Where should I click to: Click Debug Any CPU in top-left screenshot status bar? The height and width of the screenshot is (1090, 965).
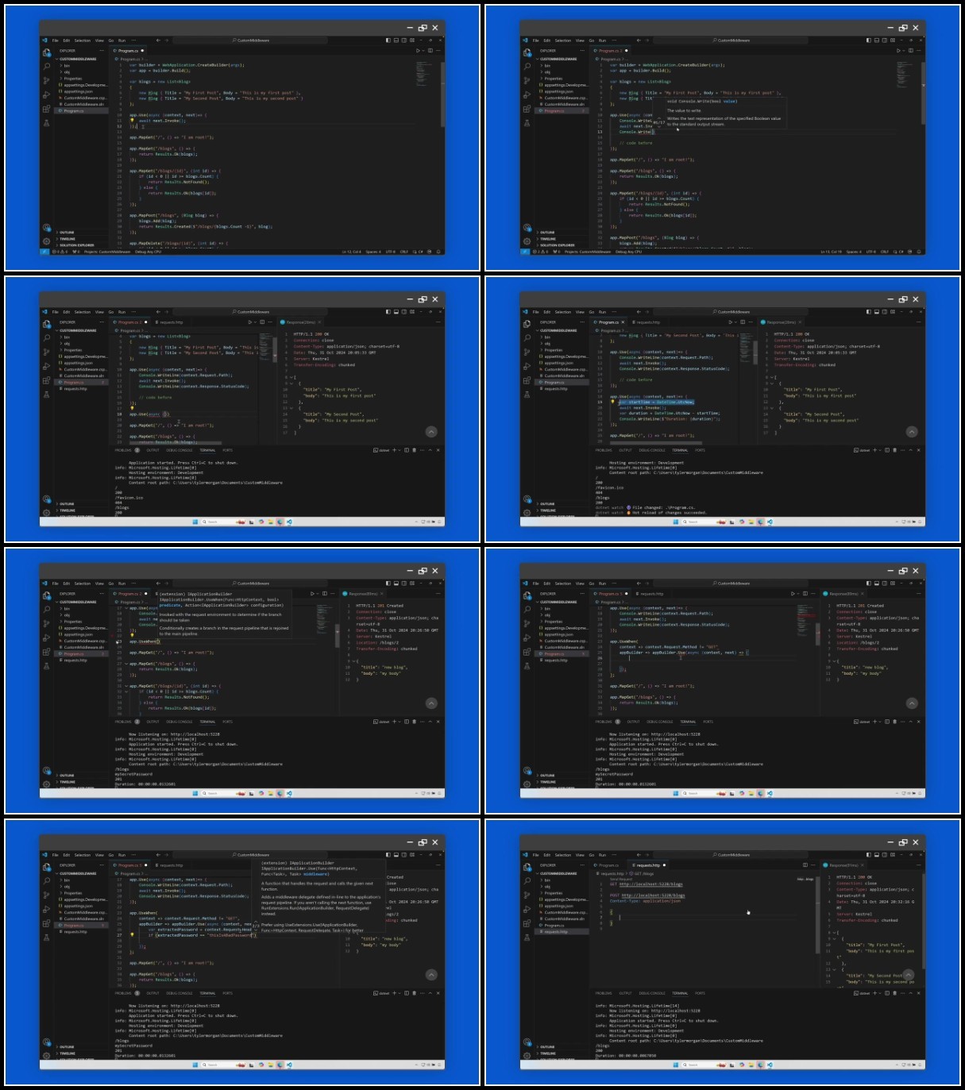(149, 252)
